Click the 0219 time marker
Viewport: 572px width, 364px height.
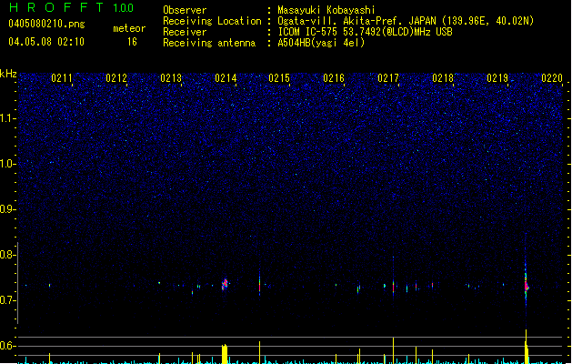click(497, 78)
